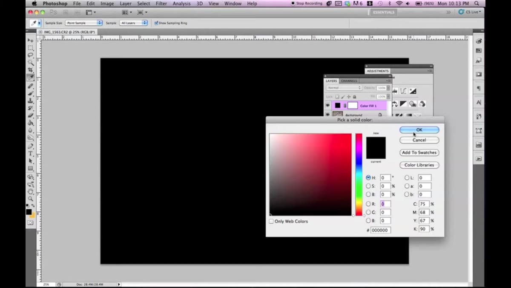Select the Rectangular Marquee tool
Image resolution: width=511 pixels, height=288 pixels.
[31, 48]
